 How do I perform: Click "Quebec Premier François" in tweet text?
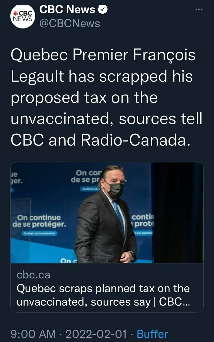coord(103,56)
